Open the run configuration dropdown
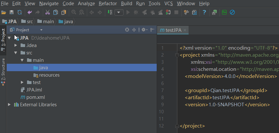The image size is (279, 133). click(119, 13)
